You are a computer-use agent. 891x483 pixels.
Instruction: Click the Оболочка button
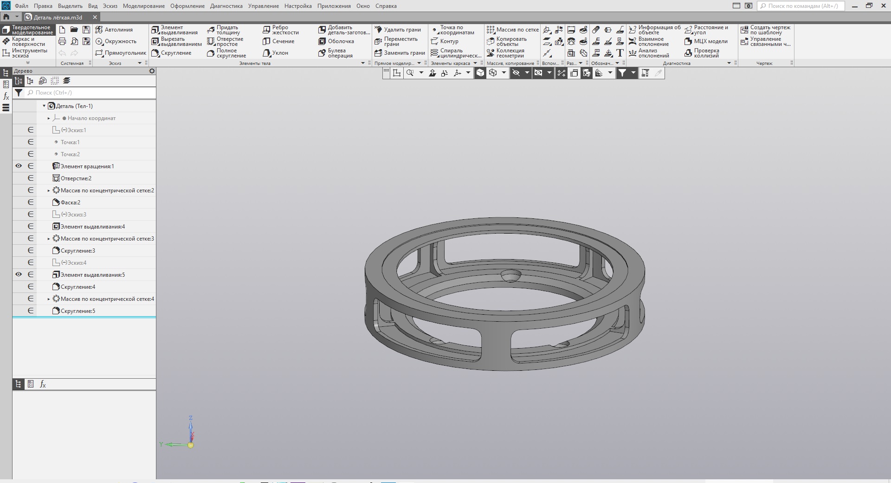[x=336, y=41]
